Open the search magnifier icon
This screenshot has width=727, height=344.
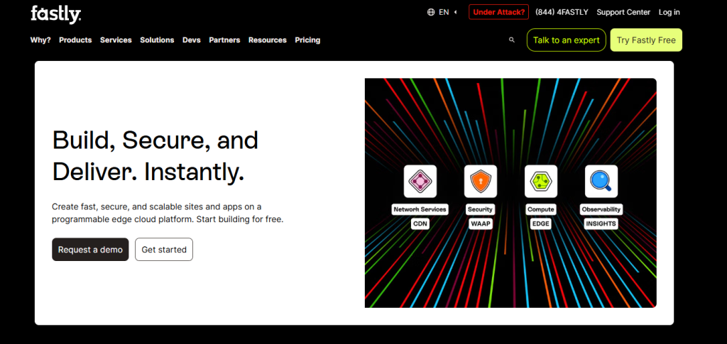point(512,40)
